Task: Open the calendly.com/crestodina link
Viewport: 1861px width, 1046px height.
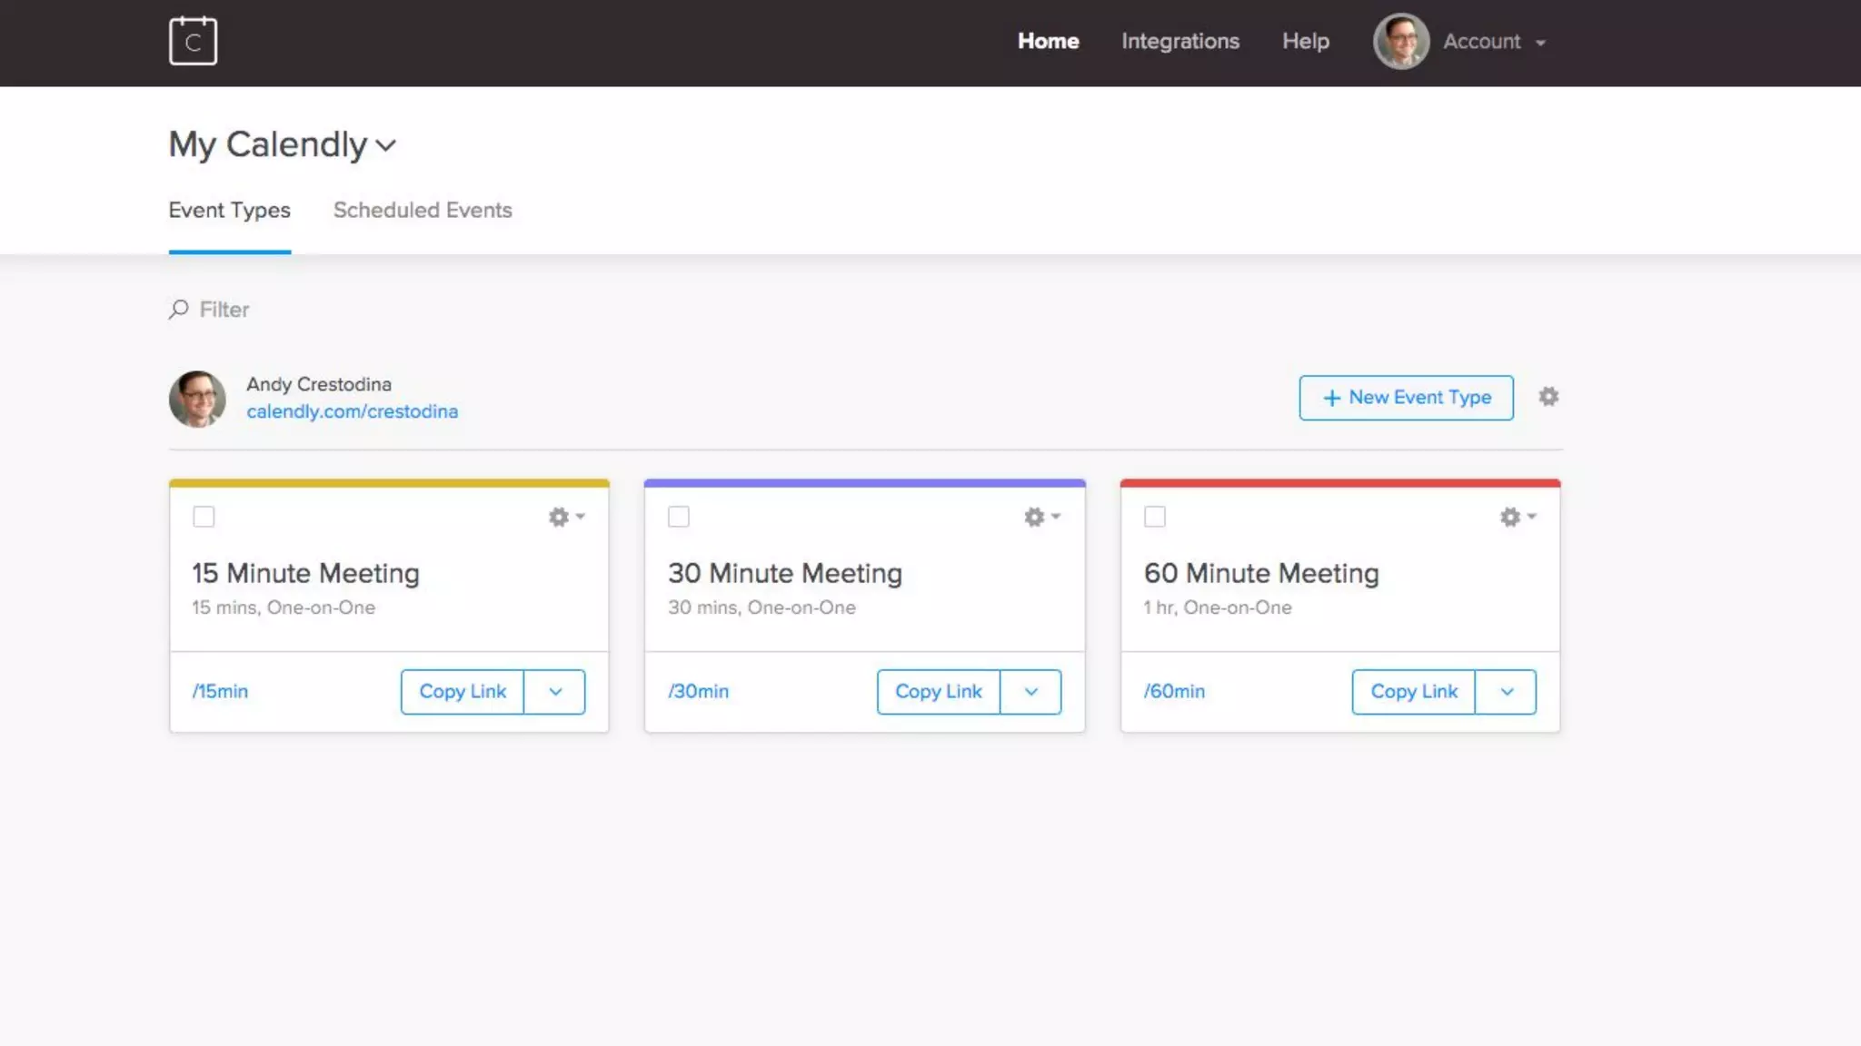Action: tap(352, 411)
